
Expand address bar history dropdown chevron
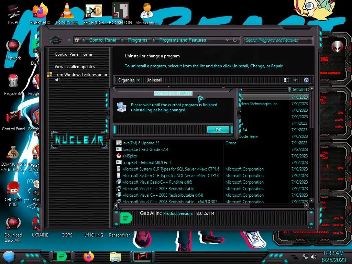click(x=228, y=40)
